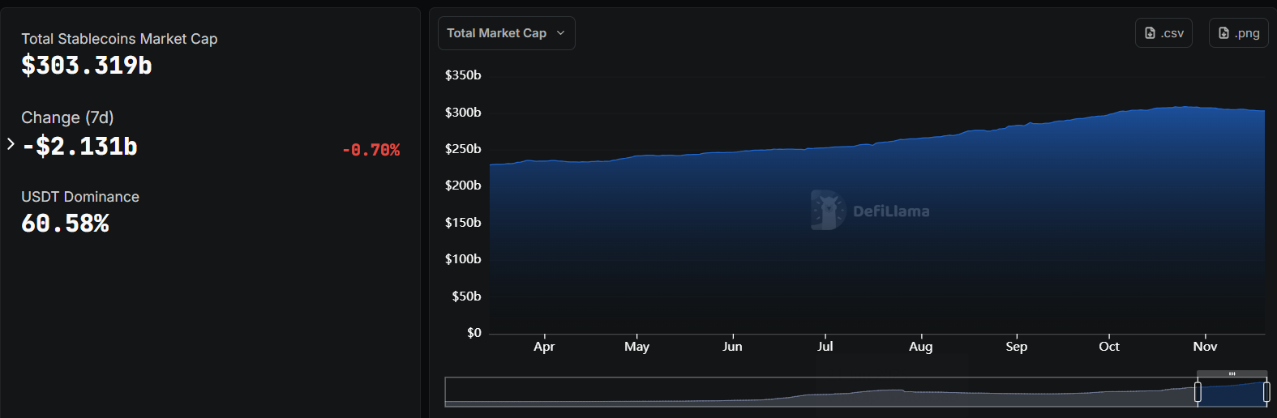Click the Apr marker on the x-axis
This screenshot has width=1277, height=418.
click(x=544, y=347)
